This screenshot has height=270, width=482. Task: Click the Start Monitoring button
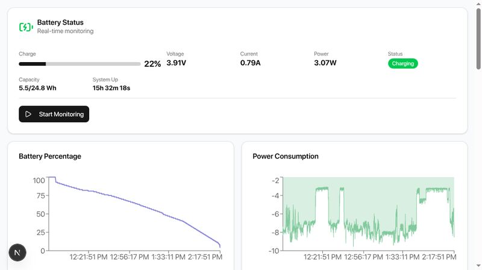(54, 114)
